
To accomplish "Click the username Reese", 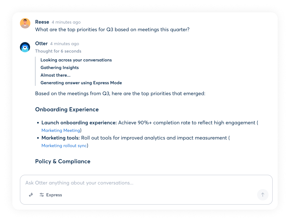I will 42,22.
